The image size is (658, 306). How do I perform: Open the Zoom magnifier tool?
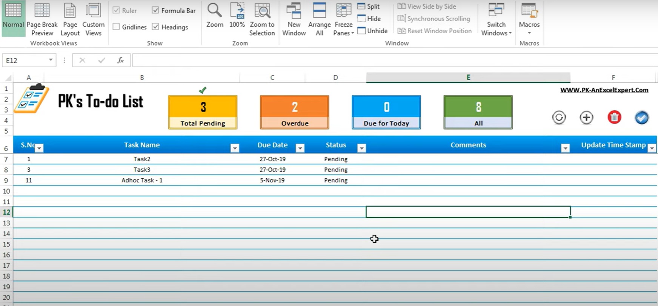point(215,16)
